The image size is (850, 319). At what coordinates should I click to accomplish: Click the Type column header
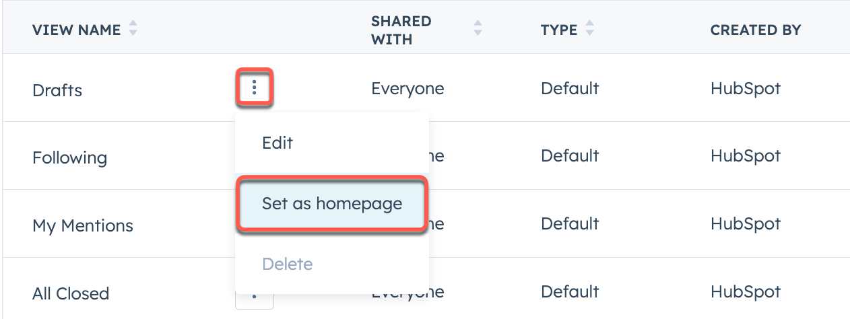coord(559,30)
